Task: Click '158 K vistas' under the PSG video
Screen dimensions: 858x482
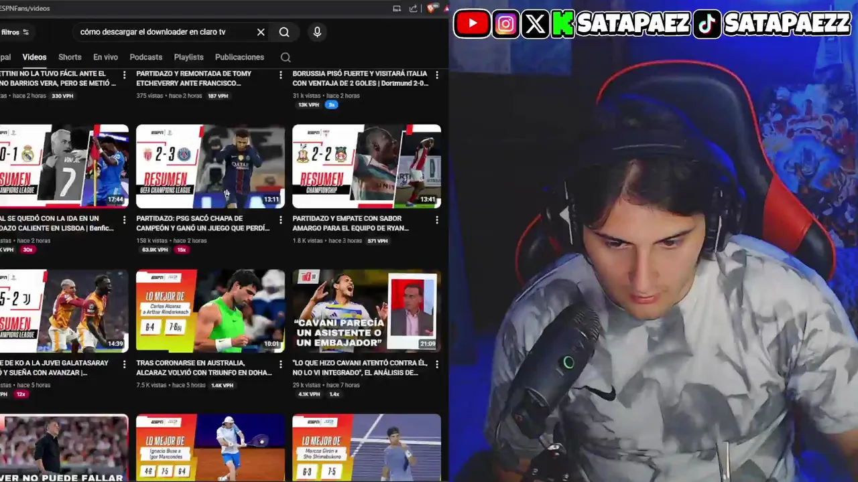Action: [x=152, y=240]
